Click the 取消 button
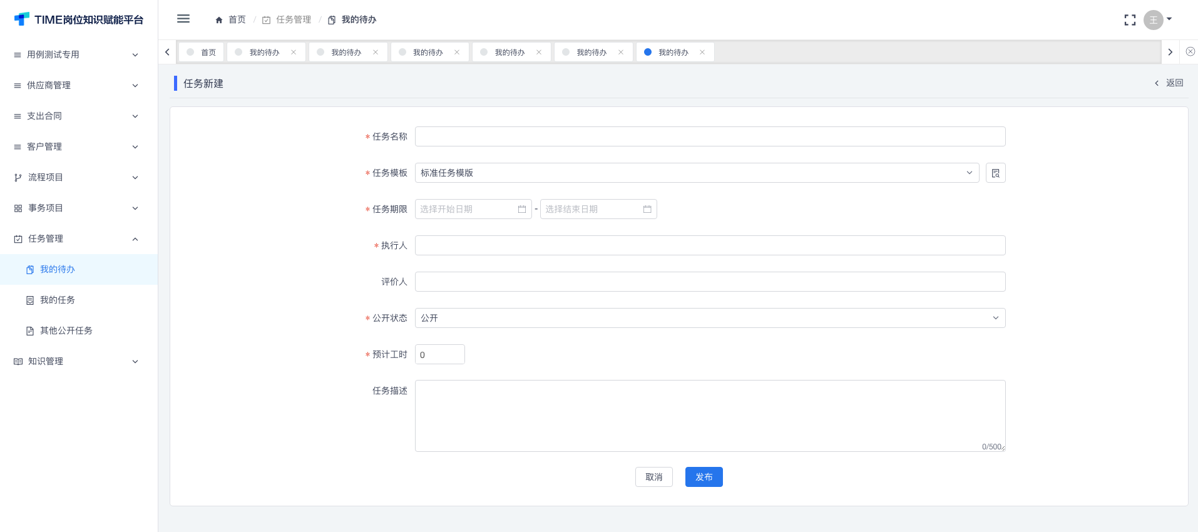The width and height of the screenshot is (1198, 532). pos(653,477)
